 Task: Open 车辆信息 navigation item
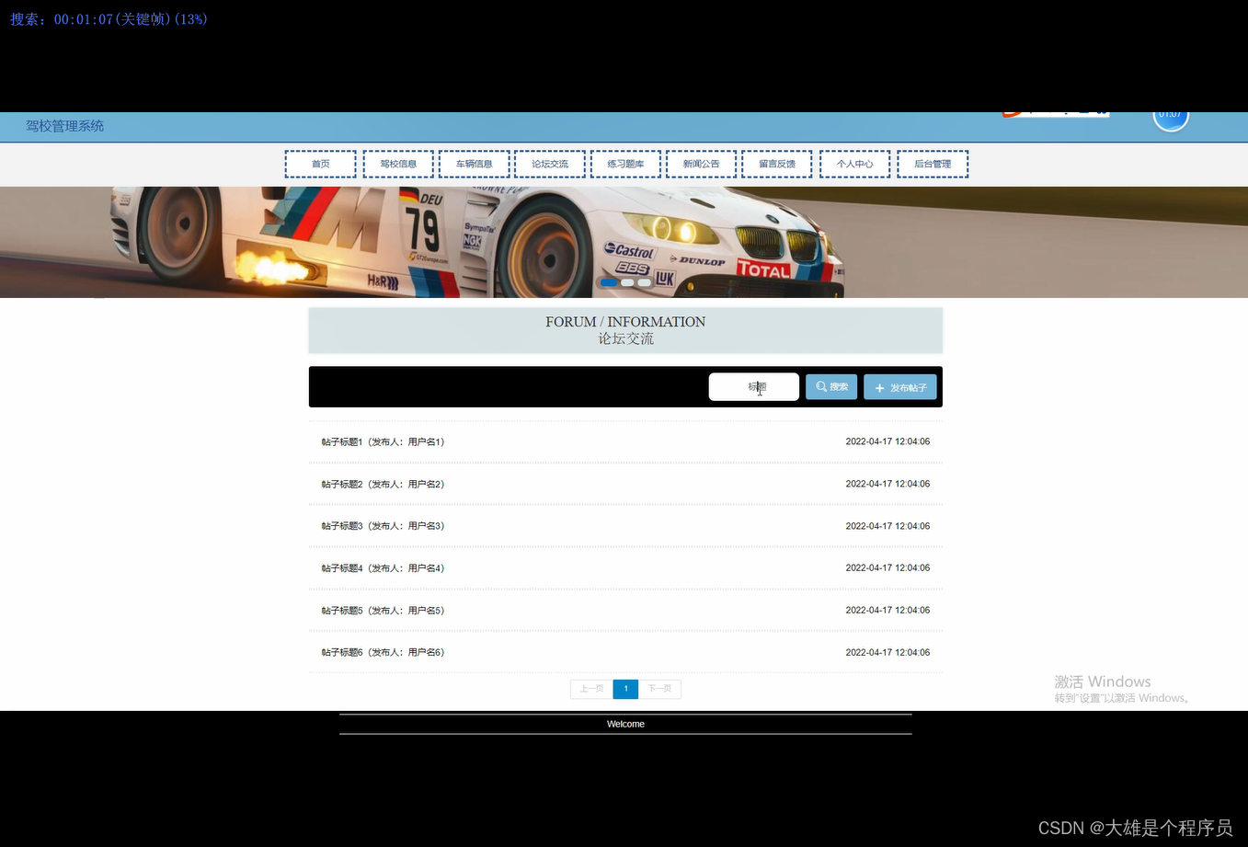click(x=475, y=164)
